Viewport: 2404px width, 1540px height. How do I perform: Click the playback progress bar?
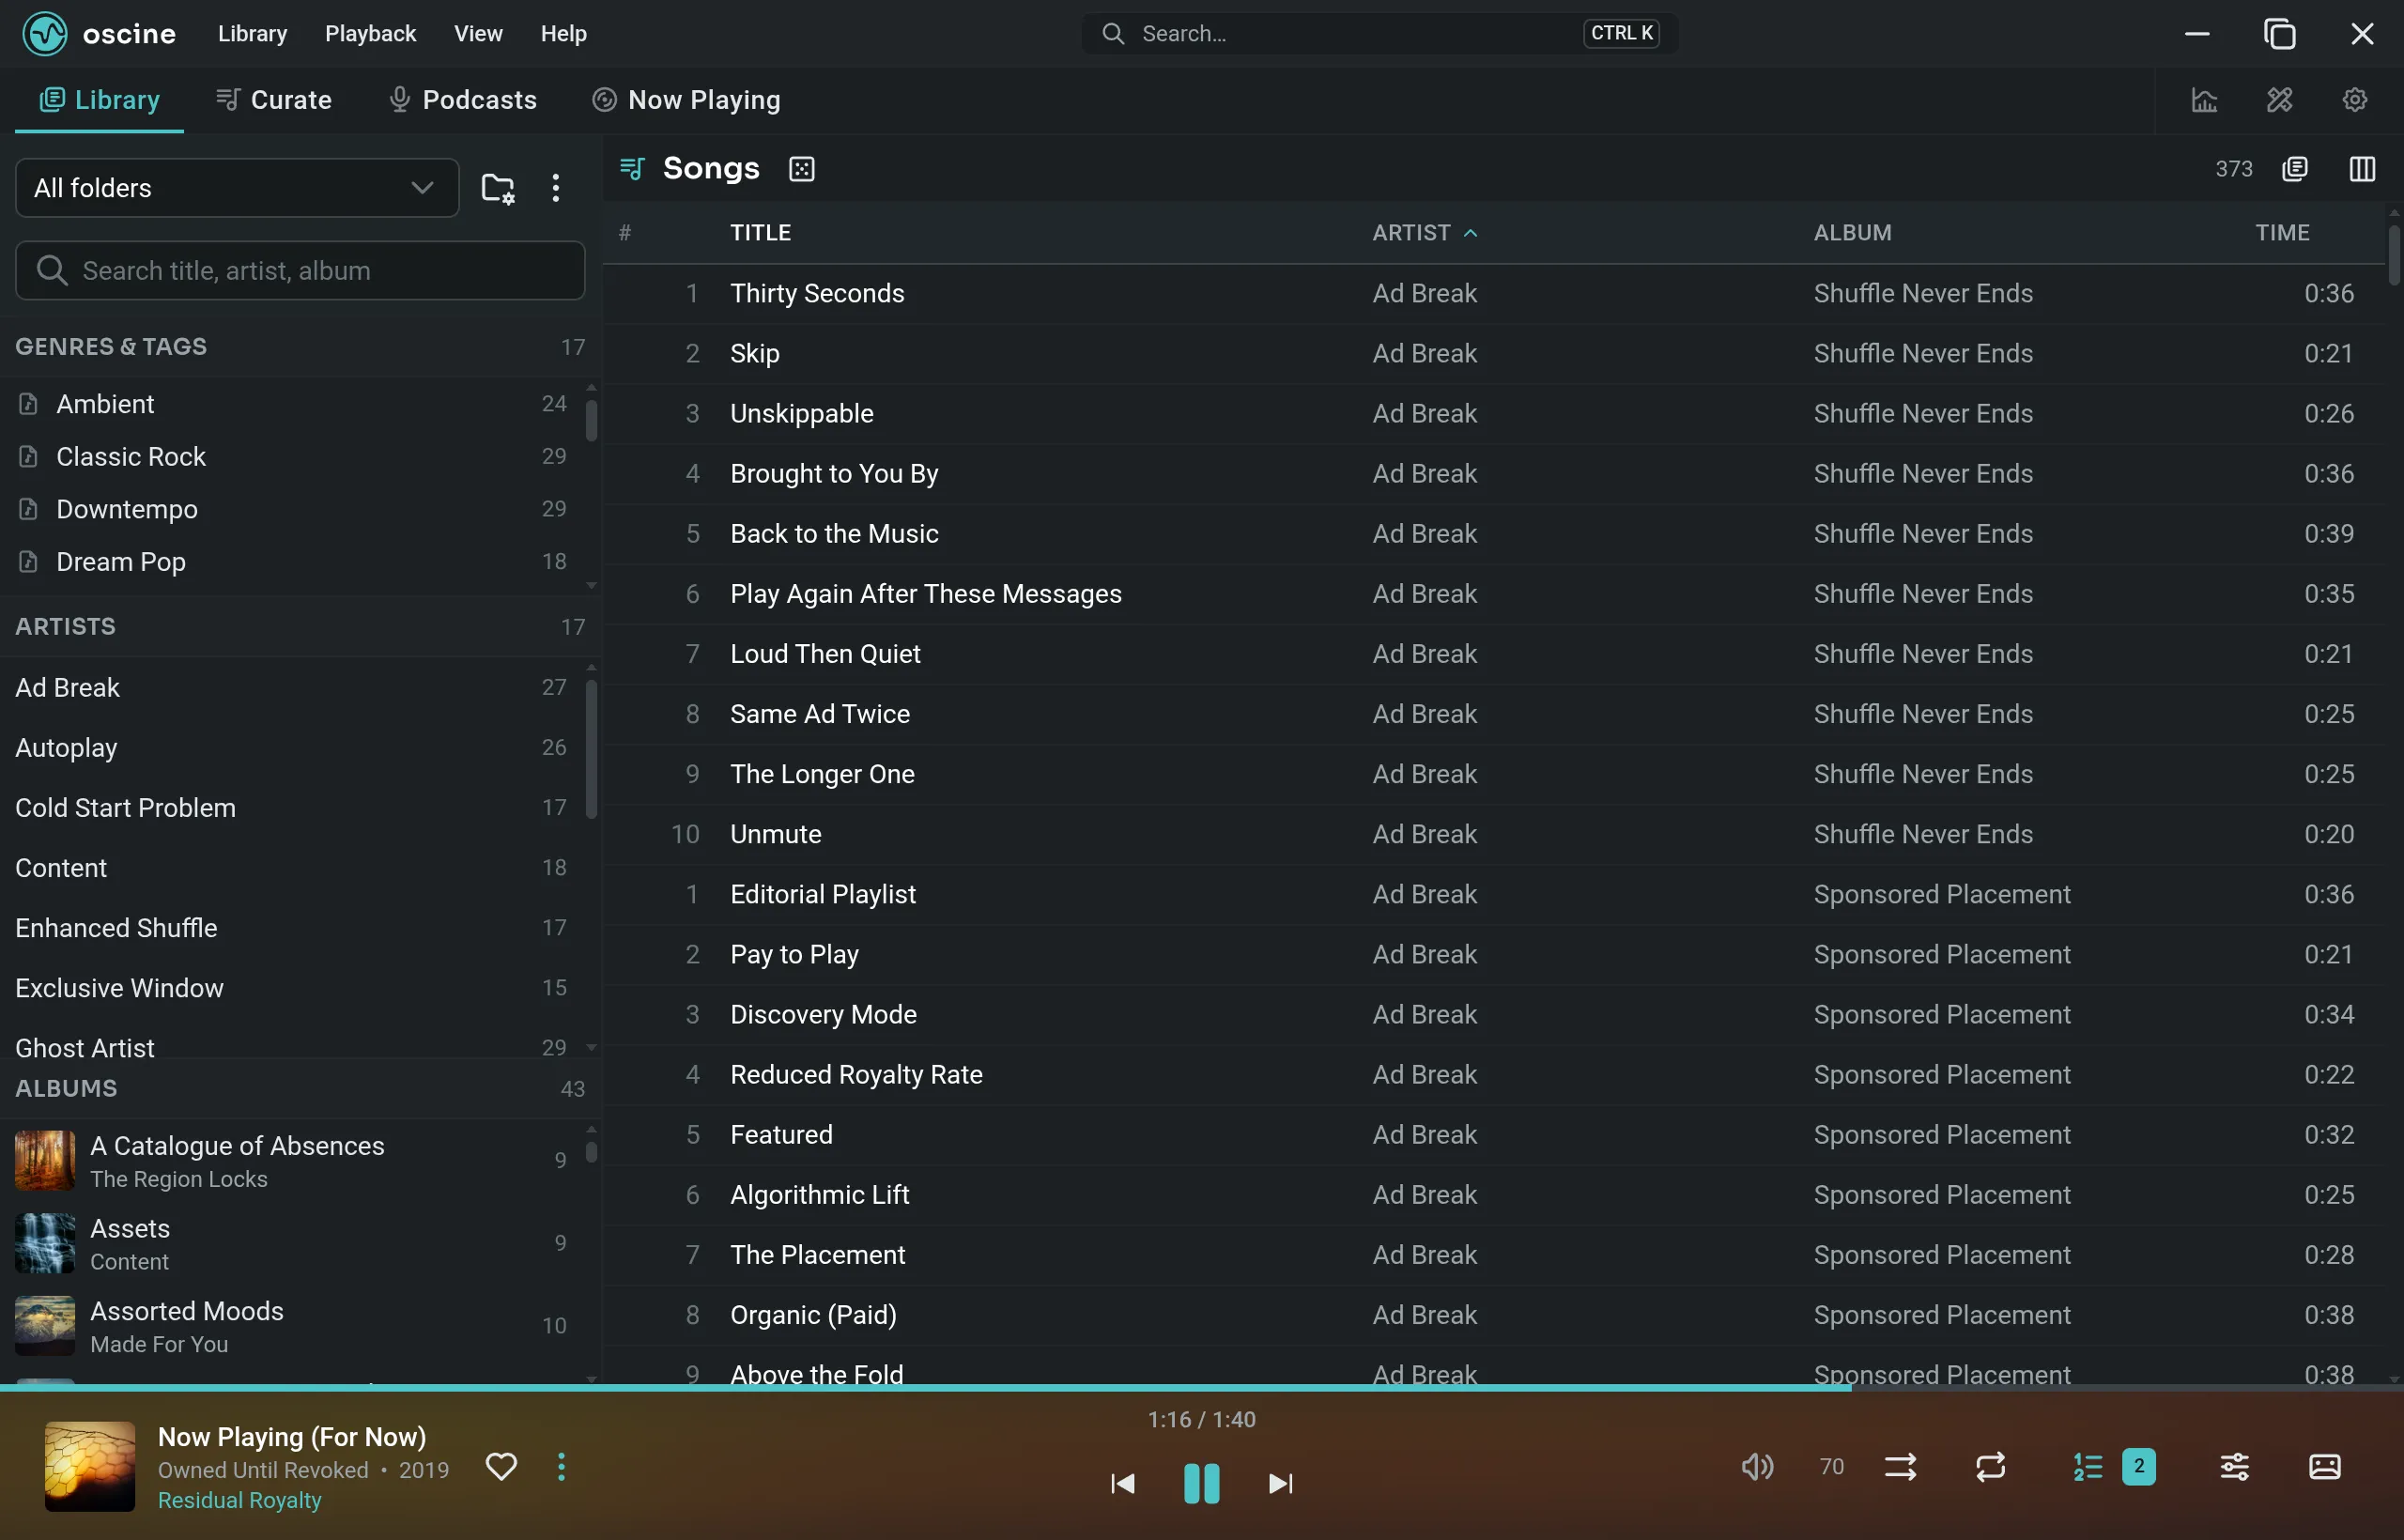(x=1201, y=1388)
